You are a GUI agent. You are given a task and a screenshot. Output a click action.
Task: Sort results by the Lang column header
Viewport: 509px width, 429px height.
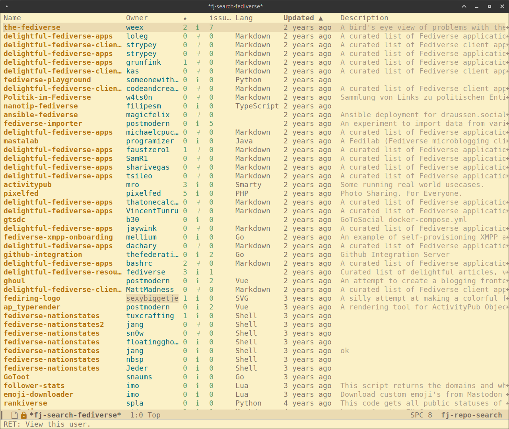click(244, 18)
